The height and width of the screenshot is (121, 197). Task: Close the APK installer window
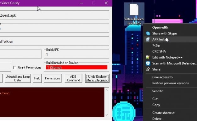click(x=106, y=3)
